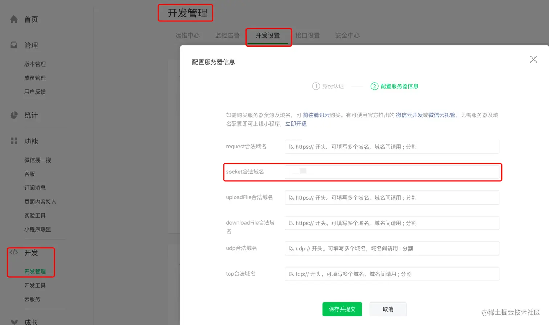Open the 用户反馈 section
Screen dimensions: 549x325
click(35, 92)
